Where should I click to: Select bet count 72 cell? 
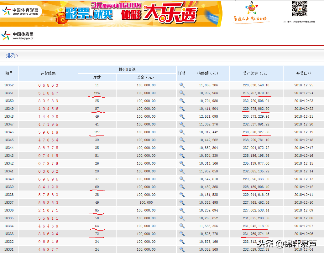click(x=97, y=234)
